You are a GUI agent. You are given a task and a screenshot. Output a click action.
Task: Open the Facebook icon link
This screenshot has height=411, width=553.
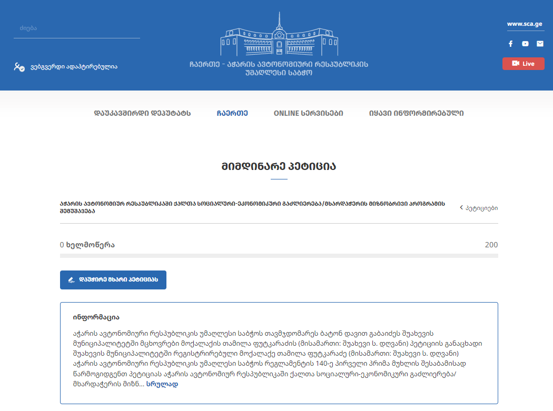[510, 44]
